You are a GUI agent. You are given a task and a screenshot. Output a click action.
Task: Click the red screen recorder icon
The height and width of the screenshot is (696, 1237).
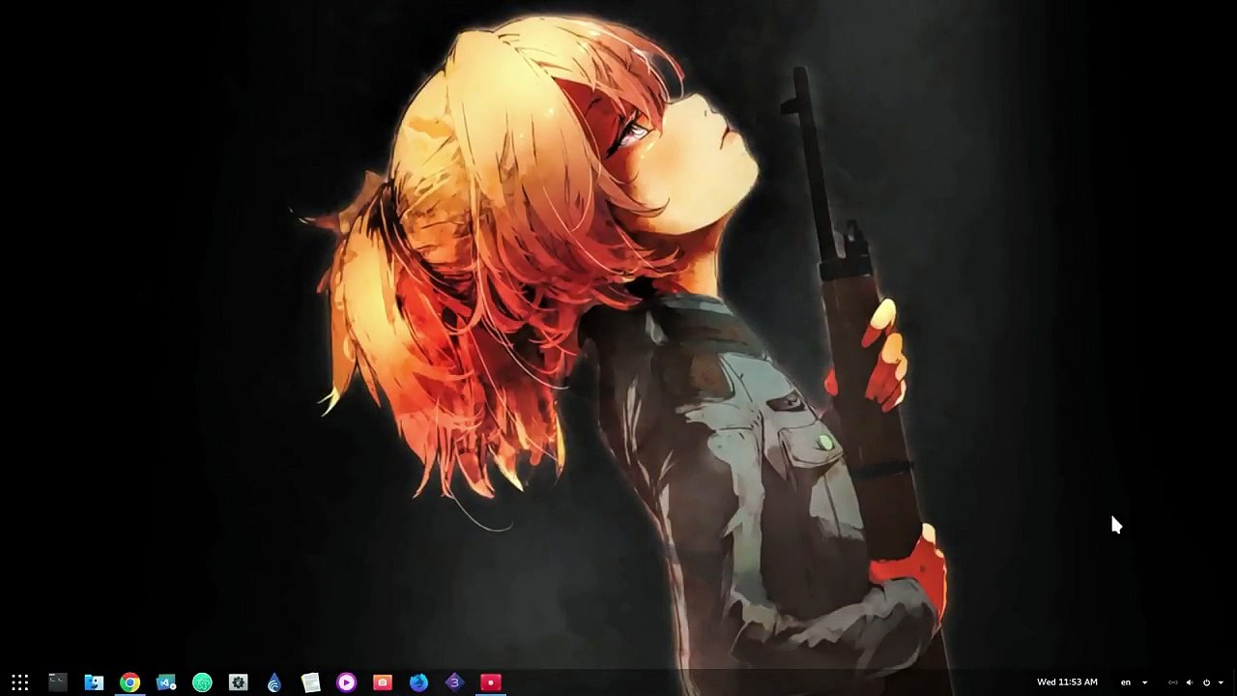point(491,682)
